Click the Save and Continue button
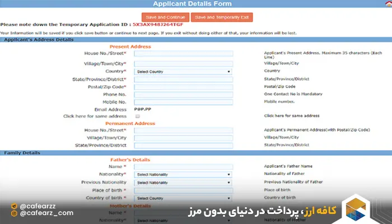The width and height of the screenshot is (392, 224). (166, 17)
